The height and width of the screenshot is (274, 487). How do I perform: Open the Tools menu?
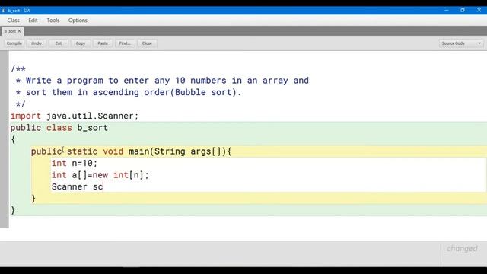tap(53, 21)
